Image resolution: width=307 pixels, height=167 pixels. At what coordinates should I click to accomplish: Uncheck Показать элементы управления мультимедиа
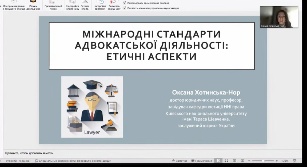pos(125,8)
